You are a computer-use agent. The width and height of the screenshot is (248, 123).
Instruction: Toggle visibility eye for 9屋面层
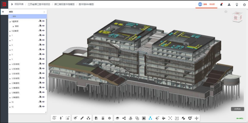[43, 21]
